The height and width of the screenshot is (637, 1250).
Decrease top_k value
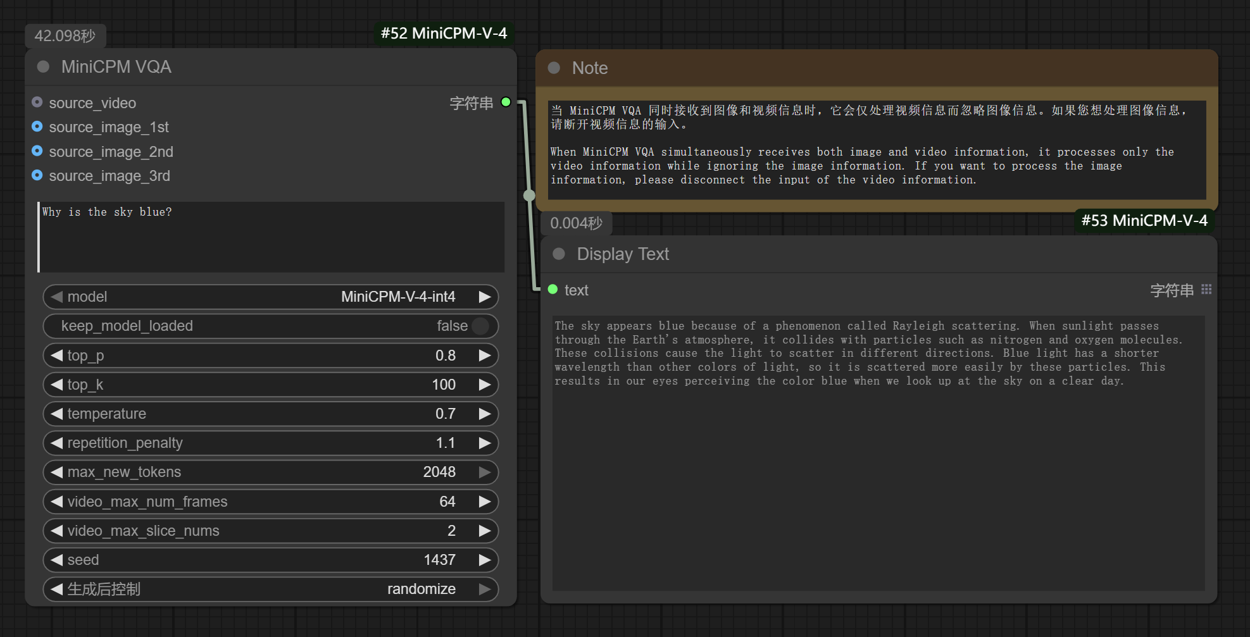click(57, 385)
